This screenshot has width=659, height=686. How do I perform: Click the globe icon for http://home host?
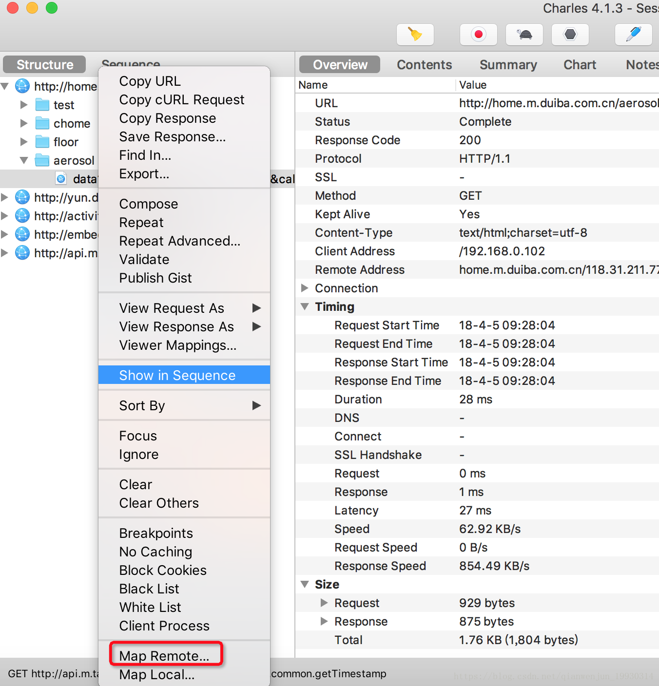22,86
